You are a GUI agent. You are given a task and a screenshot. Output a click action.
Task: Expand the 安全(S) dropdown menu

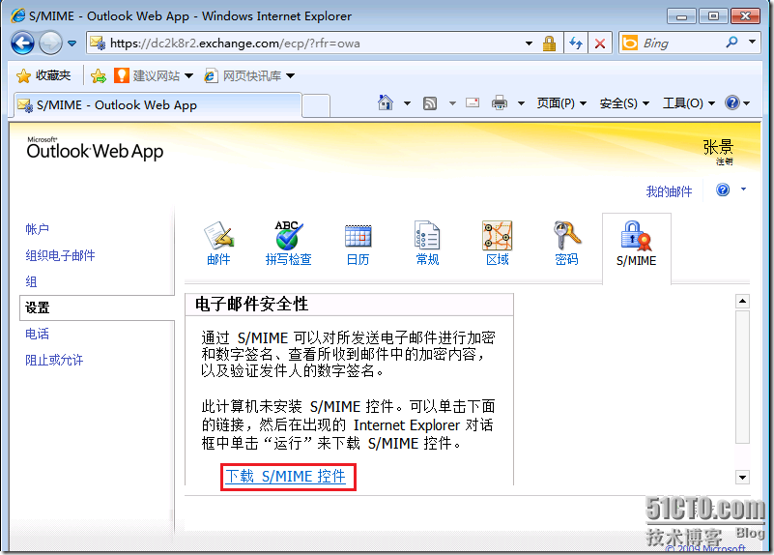[x=624, y=103]
